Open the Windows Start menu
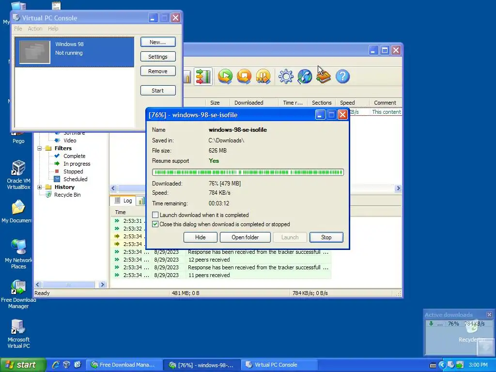The image size is (496, 372). [23, 365]
